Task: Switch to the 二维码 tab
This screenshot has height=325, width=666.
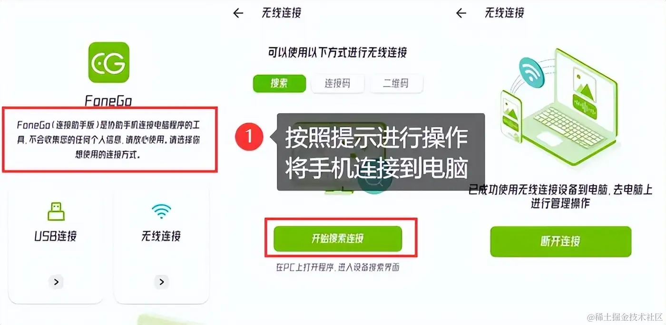Action: click(x=396, y=84)
